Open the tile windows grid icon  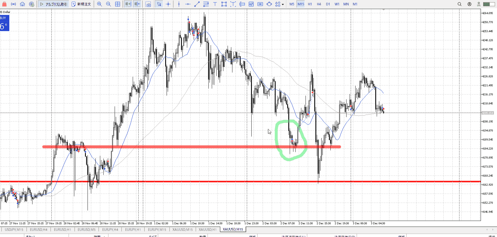coord(117,4)
